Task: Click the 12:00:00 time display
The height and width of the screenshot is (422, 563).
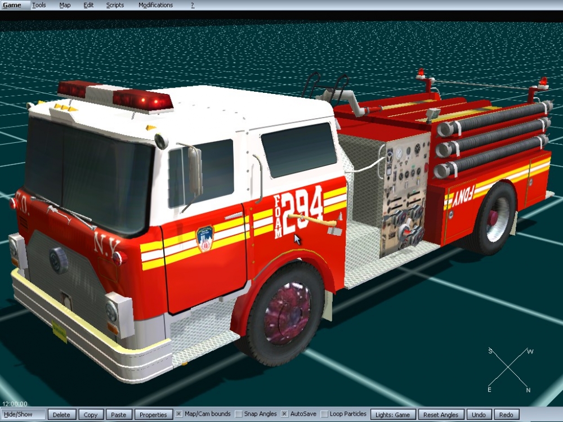Action: (15, 403)
